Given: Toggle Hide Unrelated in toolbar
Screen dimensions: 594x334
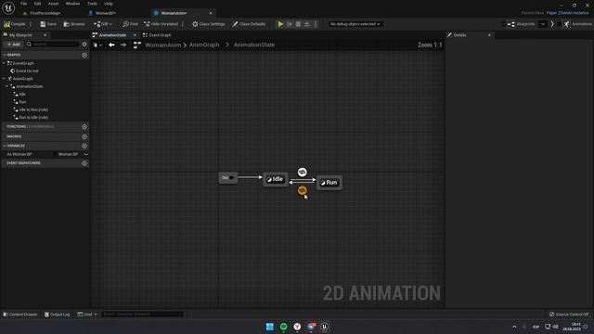Looking at the screenshot, I should click(x=161, y=24).
